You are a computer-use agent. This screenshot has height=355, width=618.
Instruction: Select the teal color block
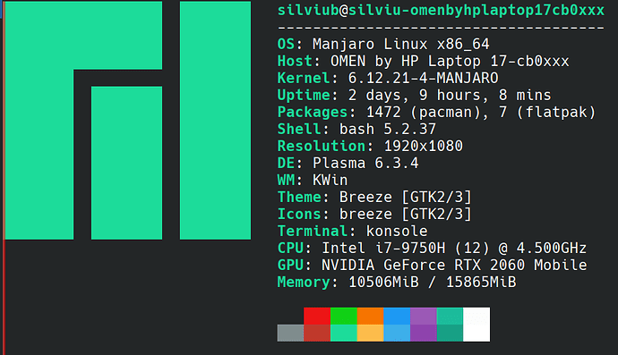pyautogui.click(x=450, y=316)
